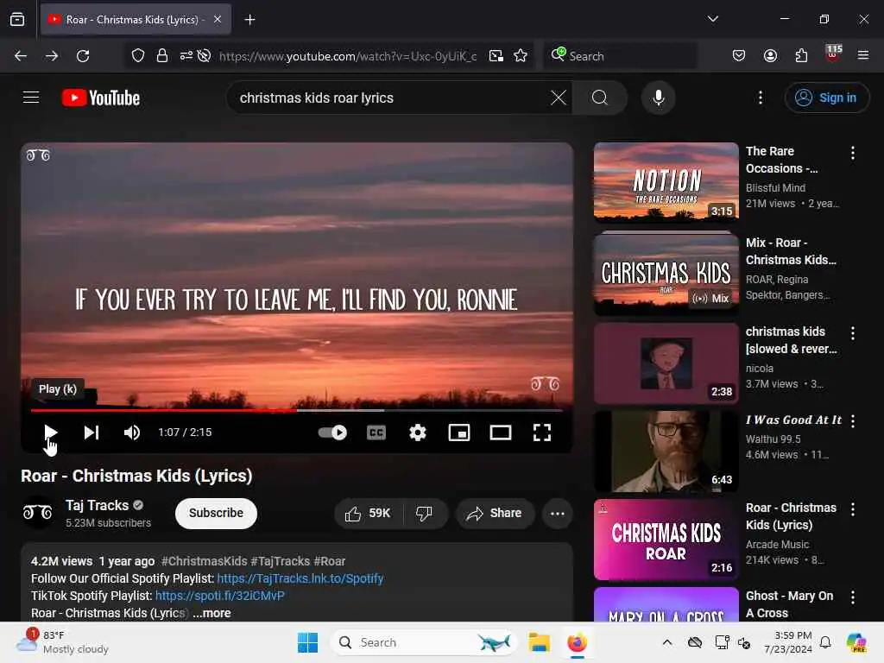
Task: Open the #Roar hashtag
Action: (x=329, y=561)
